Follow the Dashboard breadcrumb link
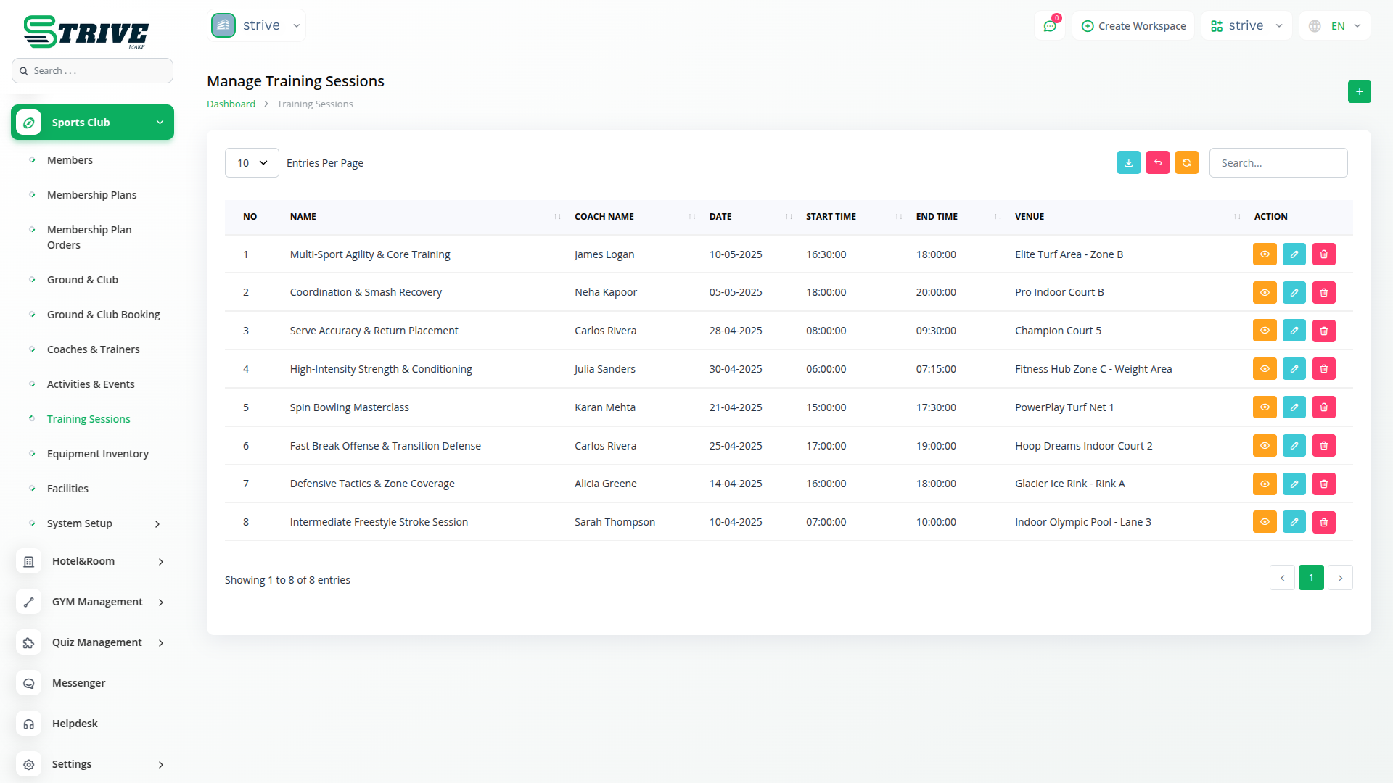 [x=231, y=104]
